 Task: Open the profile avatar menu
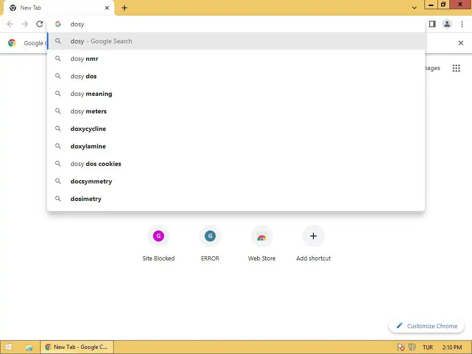[447, 24]
